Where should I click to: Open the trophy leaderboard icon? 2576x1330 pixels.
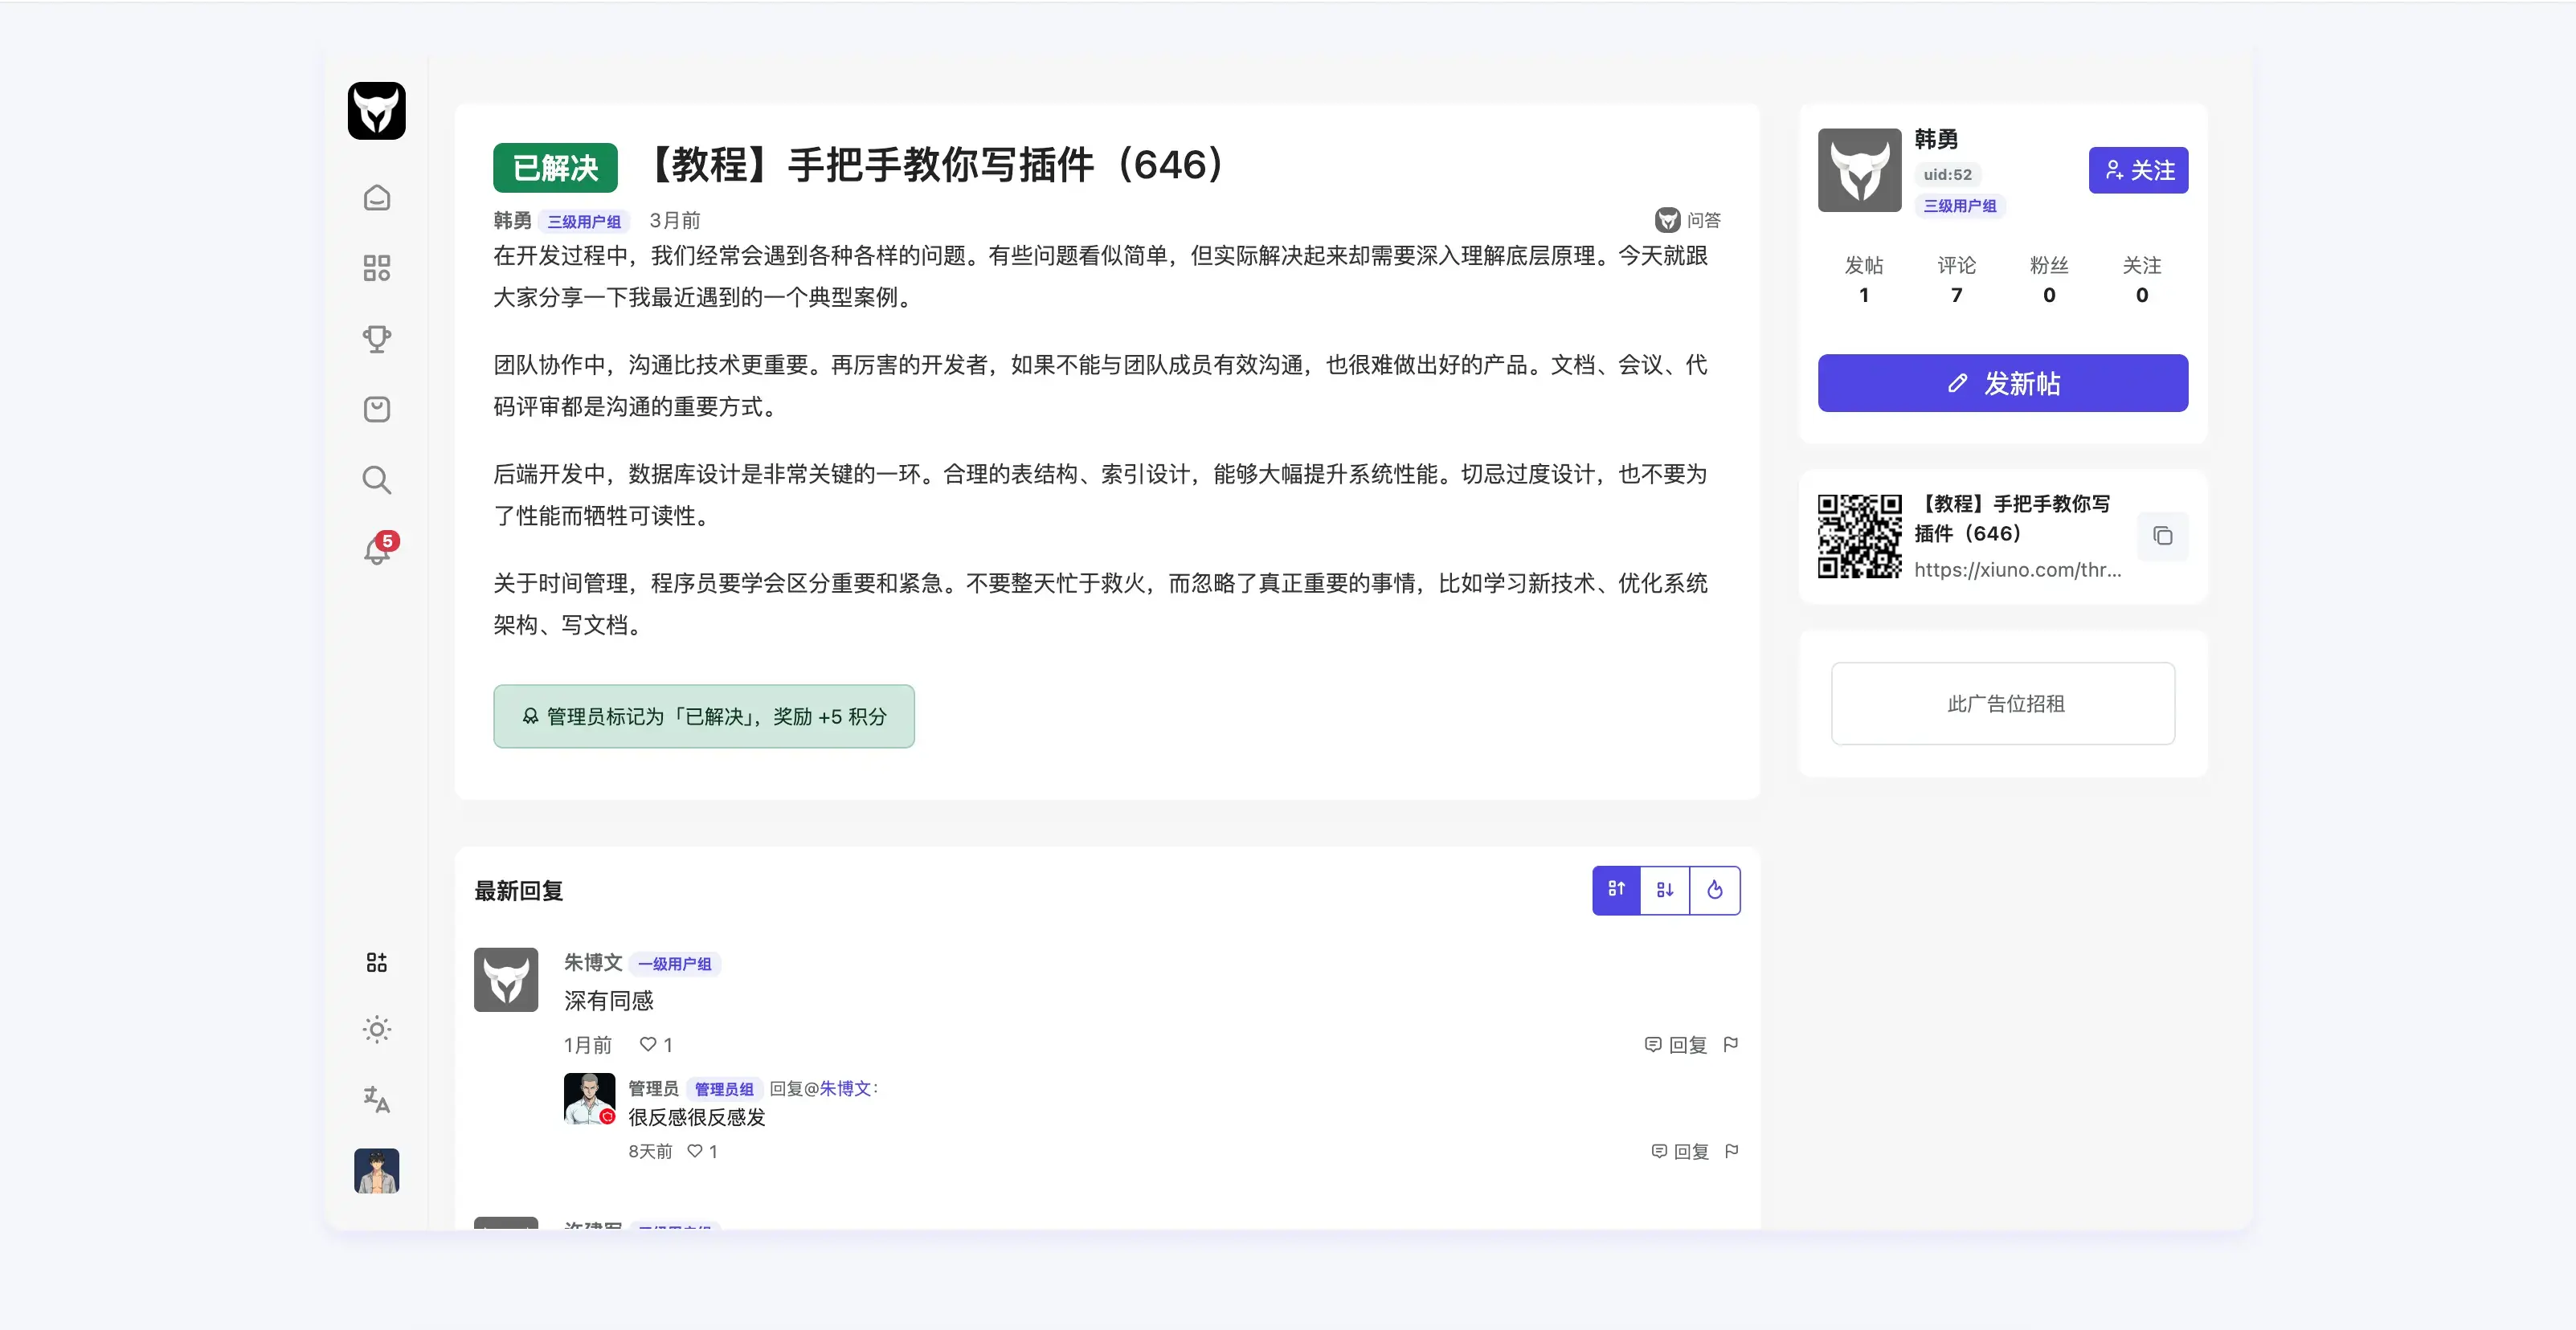click(x=376, y=339)
